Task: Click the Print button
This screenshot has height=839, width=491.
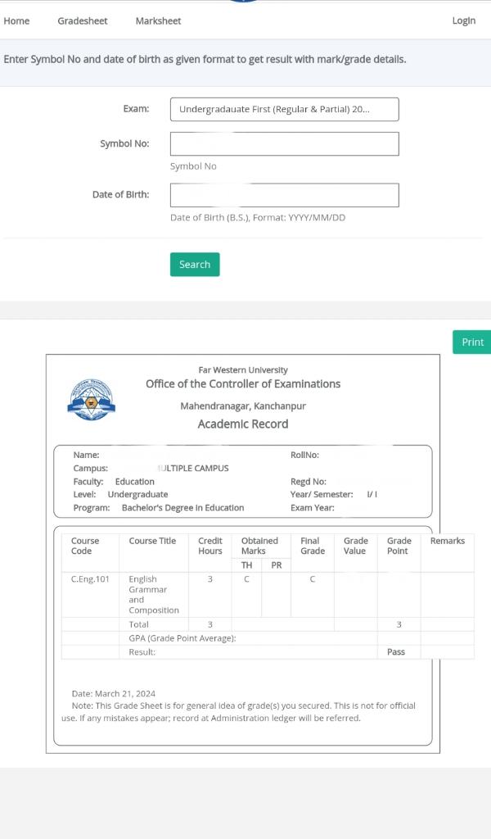Action: click(x=472, y=342)
